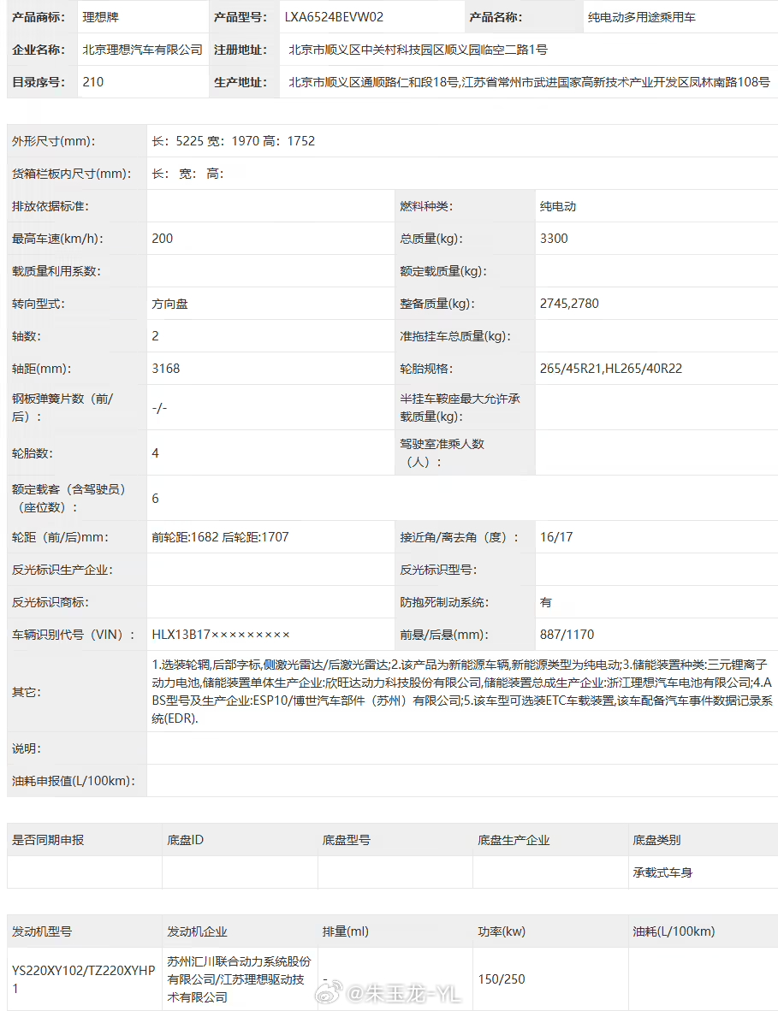Click product name 纯电动多用途乘用车
The width and height of the screenshot is (778, 1011).
point(641,17)
